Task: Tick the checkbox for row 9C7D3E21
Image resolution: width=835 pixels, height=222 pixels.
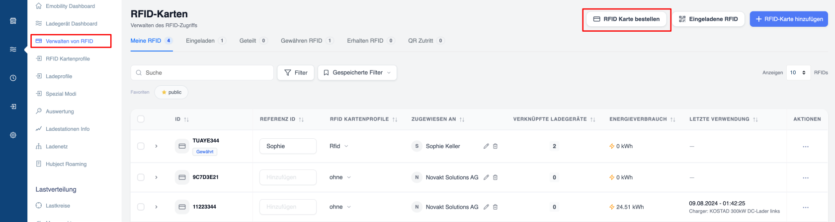Action: [x=141, y=177]
